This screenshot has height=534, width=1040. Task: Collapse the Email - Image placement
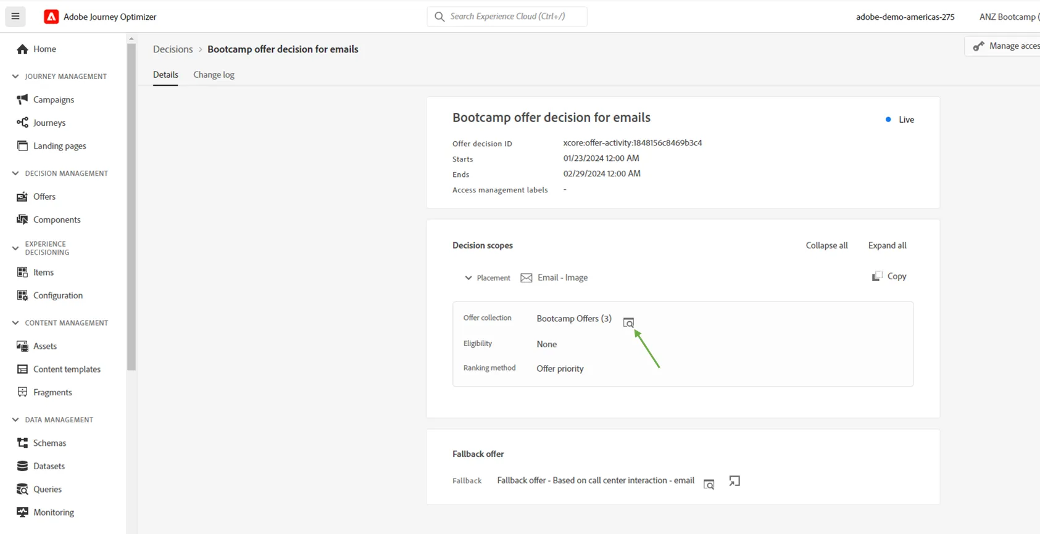(x=468, y=278)
